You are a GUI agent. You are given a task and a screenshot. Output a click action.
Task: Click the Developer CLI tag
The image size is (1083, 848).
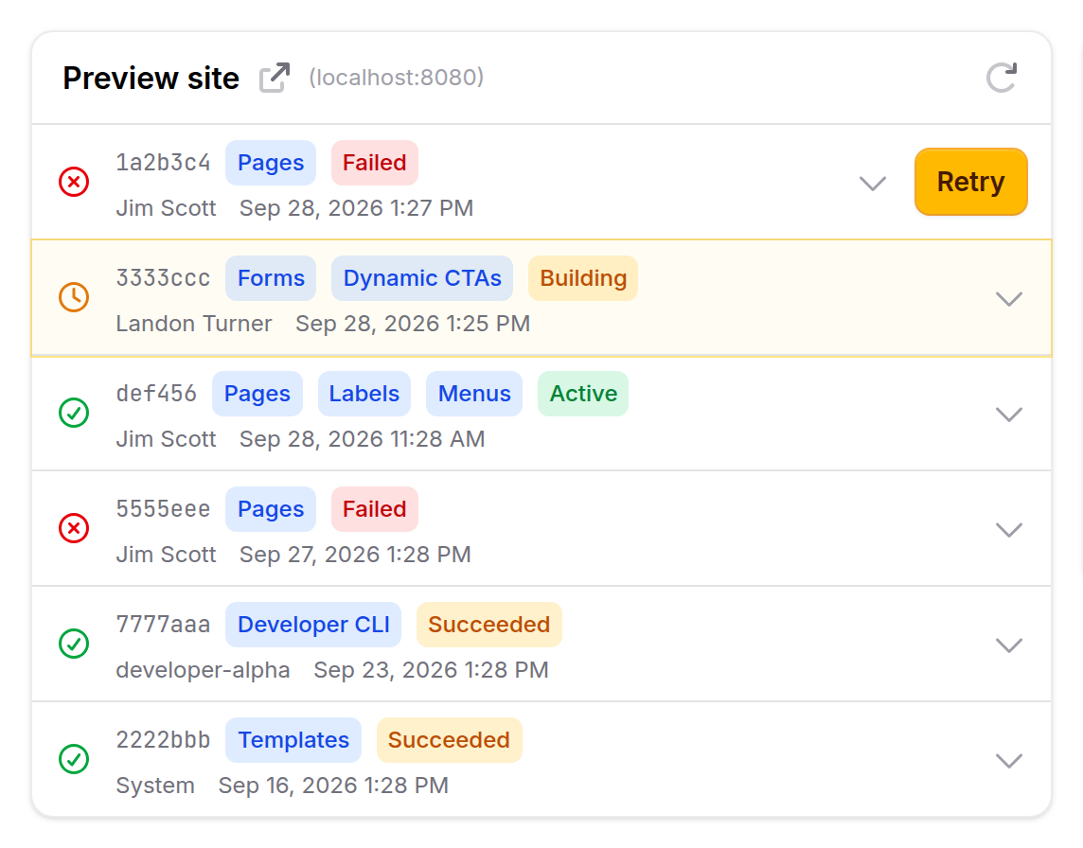click(313, 625)
